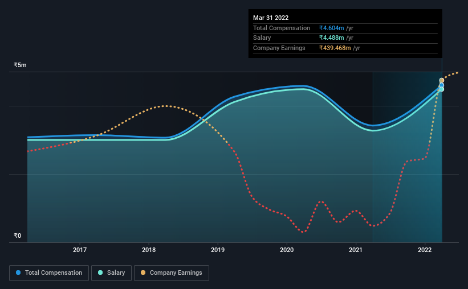Click the 2022 x-axis label
The height and width of the screenshot is (289, 468).
[x=425, y=250]
